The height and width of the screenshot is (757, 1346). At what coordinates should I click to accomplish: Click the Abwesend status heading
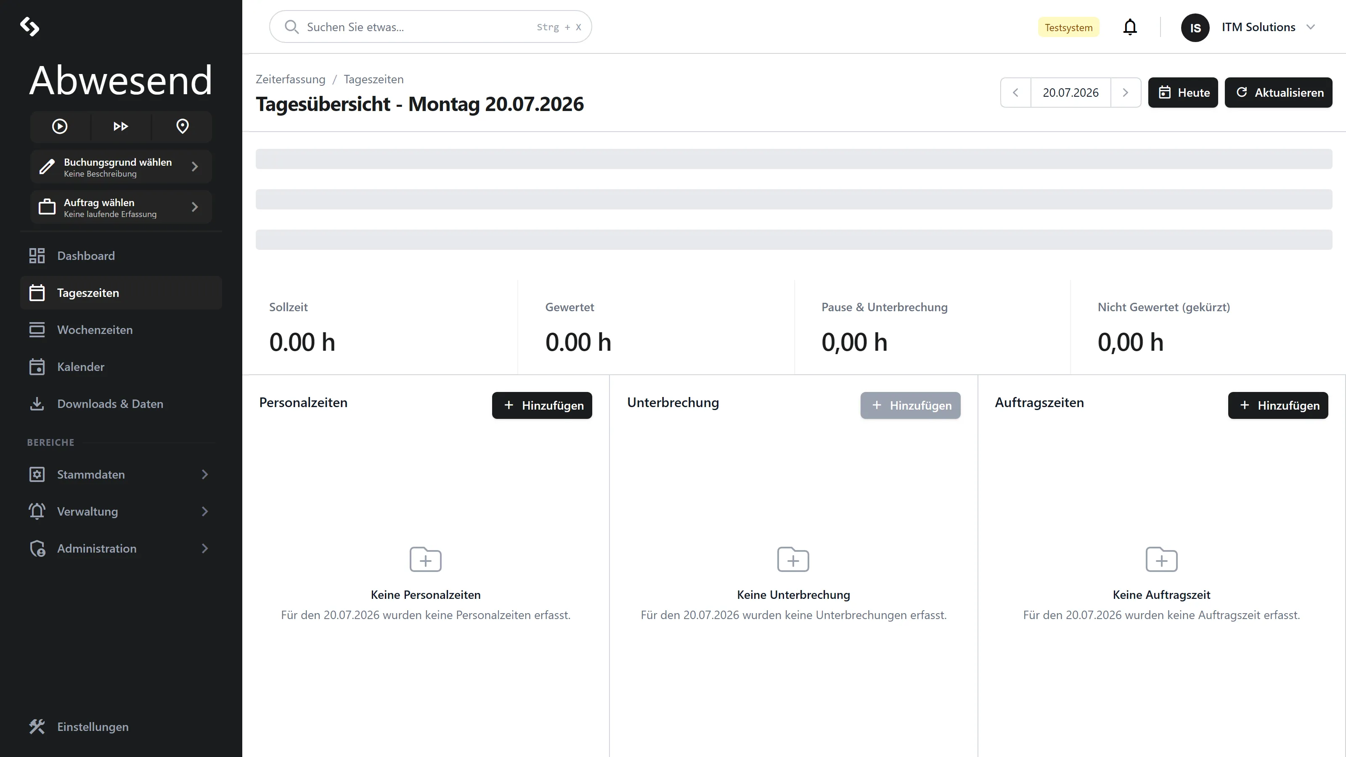121,80
